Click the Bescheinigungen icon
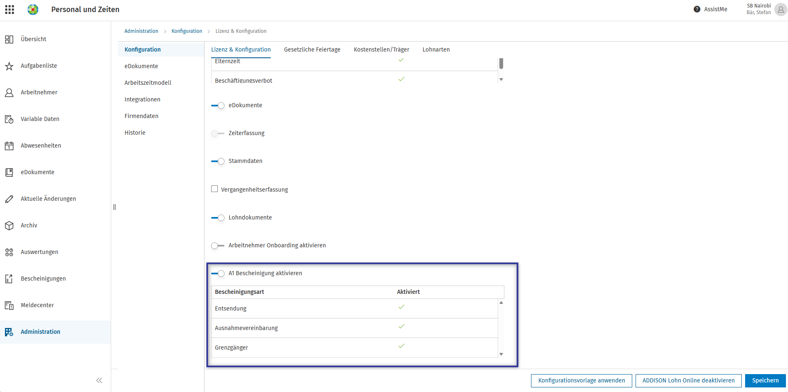788x392 pixels. point(9,279)
